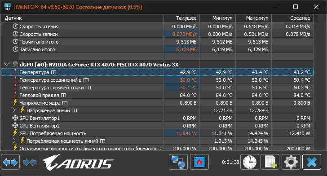Click the Минимум column header
Viewport: 327px width, 176px height.
coord(218,18)
